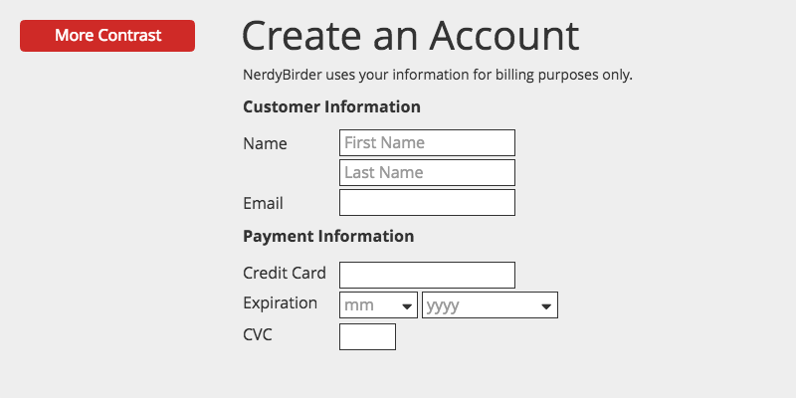796x398 pixels.
Task: Focus the Credit Card number field
Action: 427,275
